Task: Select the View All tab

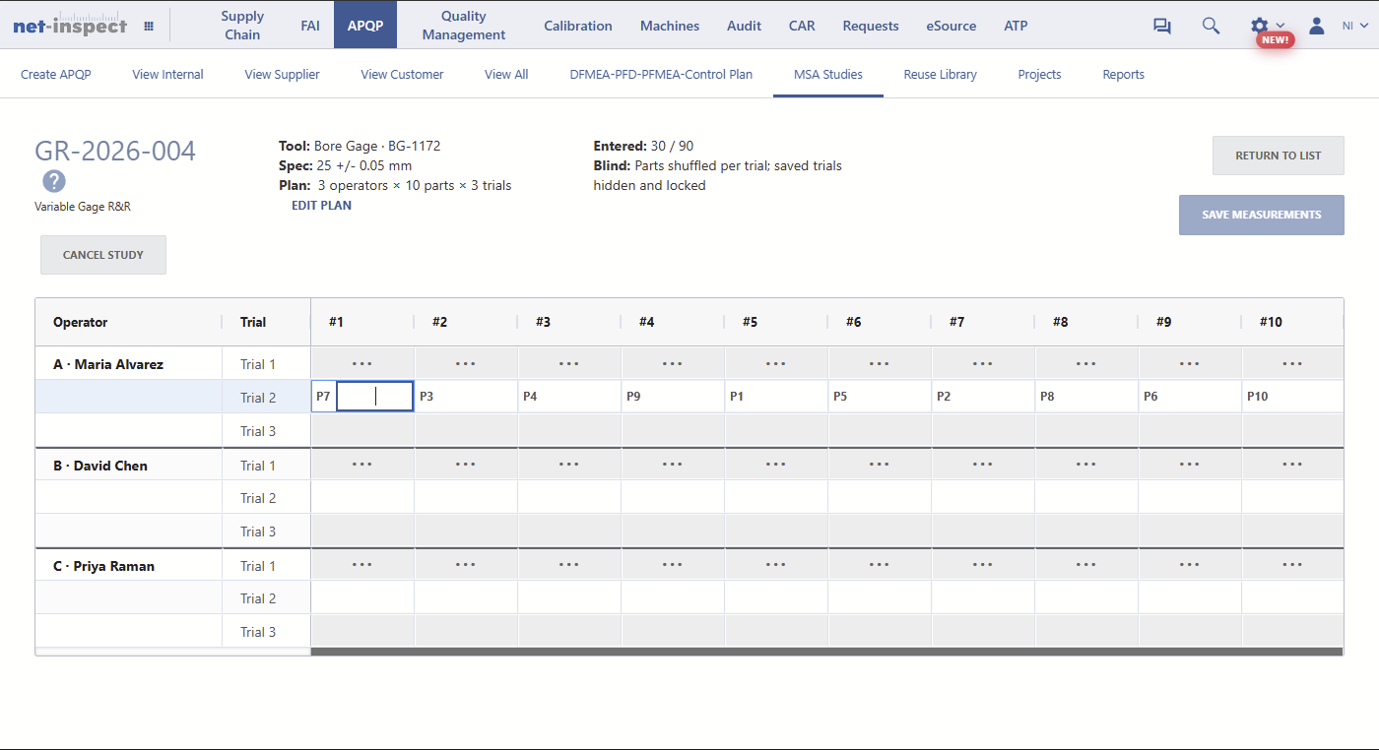Action: (x=506, y=74)
